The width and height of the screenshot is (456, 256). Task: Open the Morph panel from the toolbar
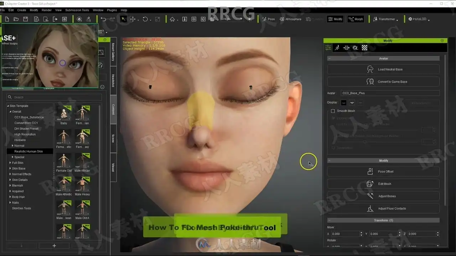[356, 19]
